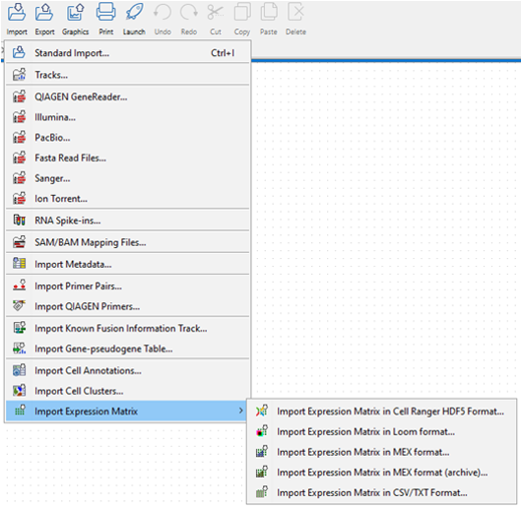Viewport: 521px width, 508px height.
Task: Choose Import Expression Matrix in CSV/TXT Format
Action: [x=382, y=492]
